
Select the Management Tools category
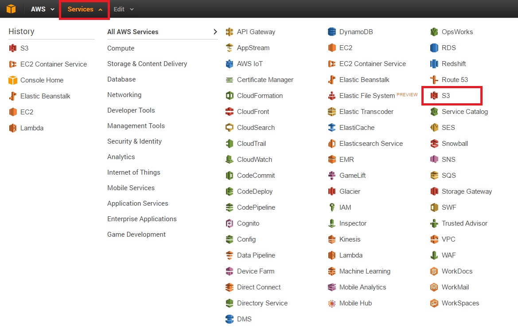pyautogui.click(x=136, y=126)
